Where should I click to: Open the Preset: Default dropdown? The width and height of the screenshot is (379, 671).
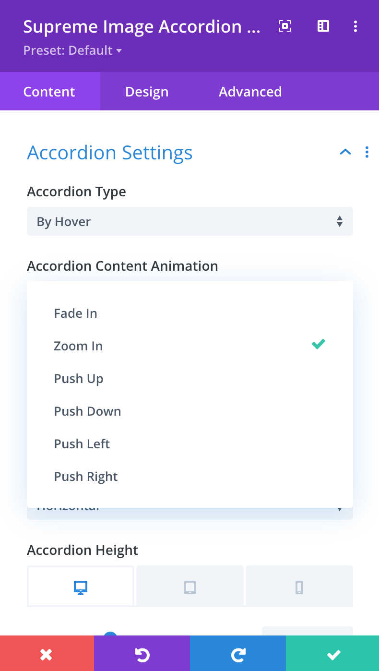click(x=72, y=50)
